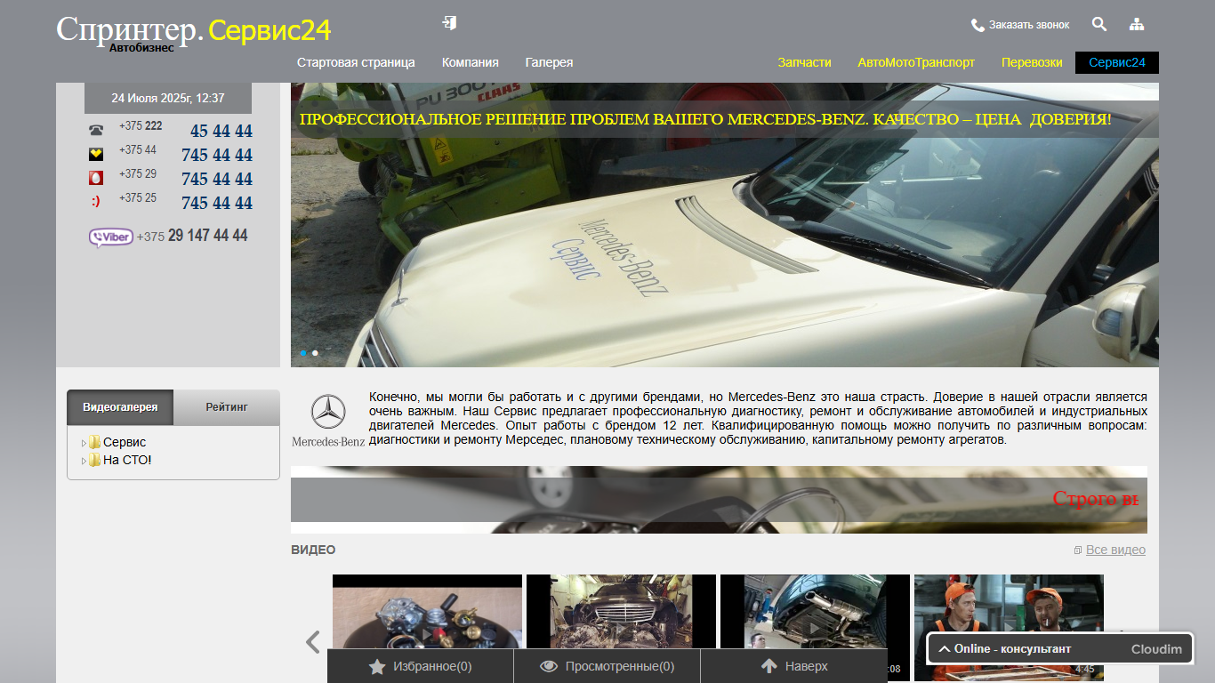Click the ВИДЕО section heading

click(x=313, y=550)
